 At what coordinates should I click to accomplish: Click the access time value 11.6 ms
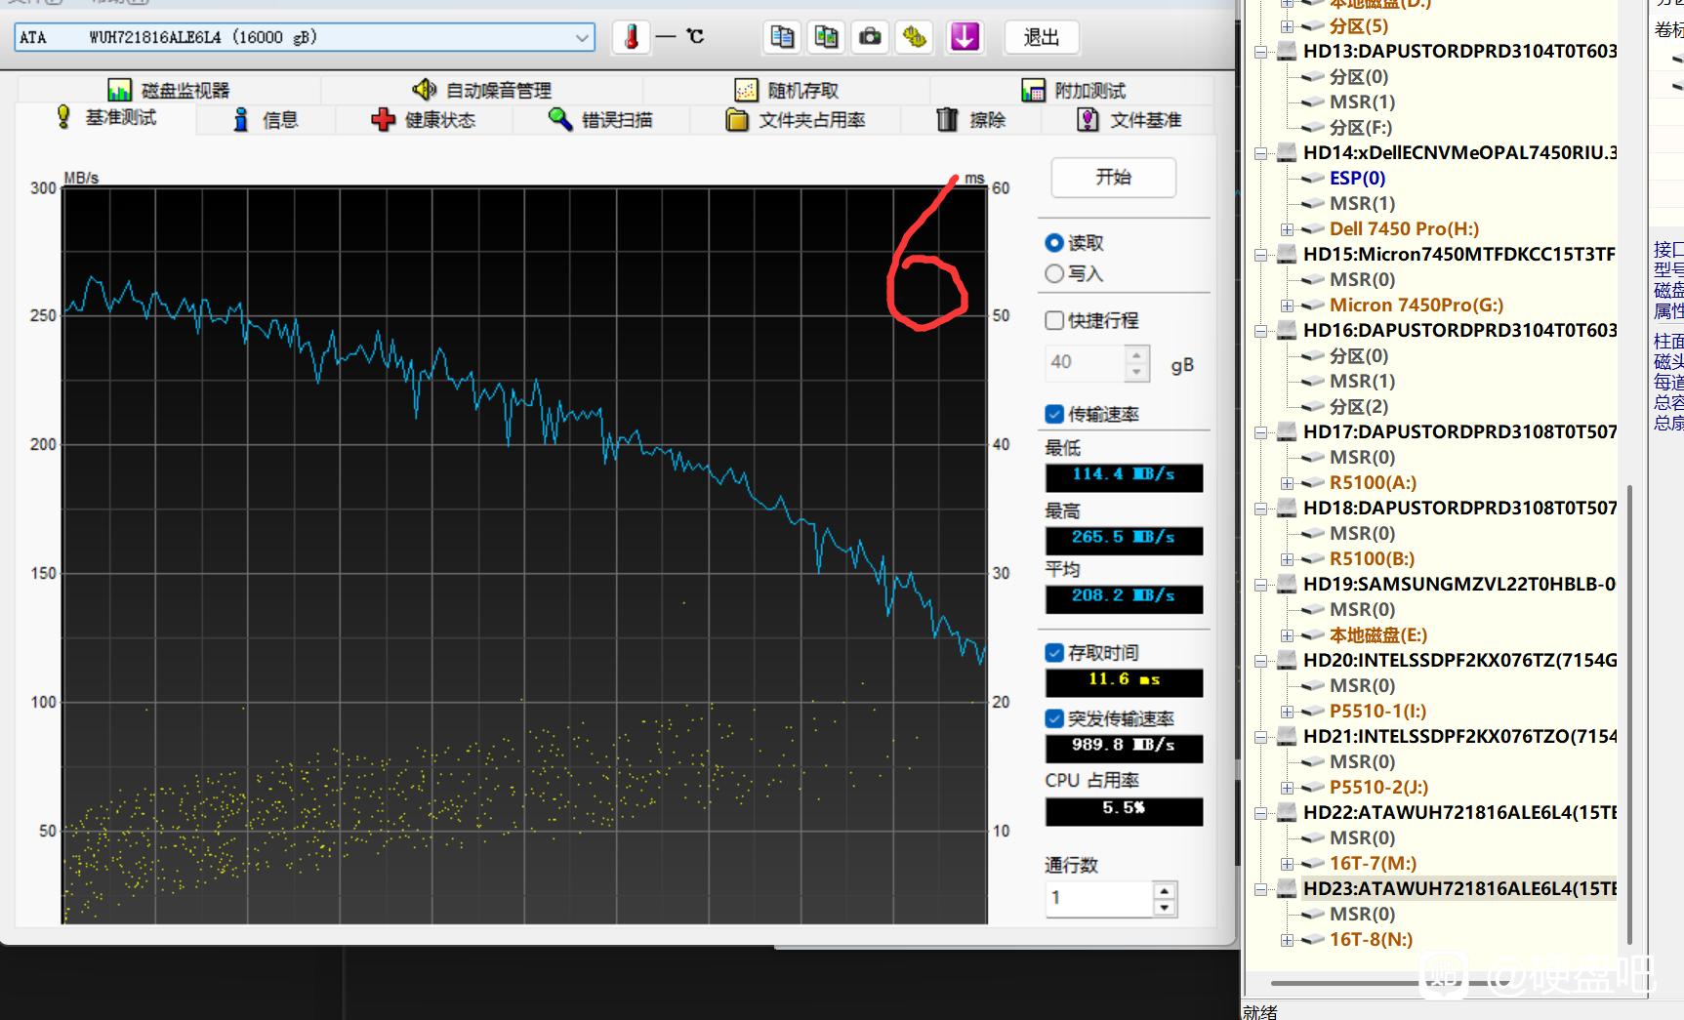(x=1124, y=681)
